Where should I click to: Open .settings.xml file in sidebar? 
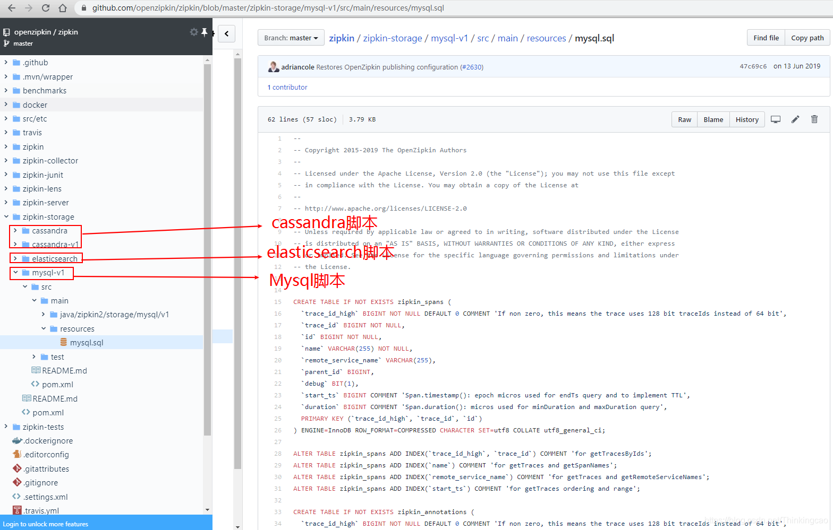45,497
